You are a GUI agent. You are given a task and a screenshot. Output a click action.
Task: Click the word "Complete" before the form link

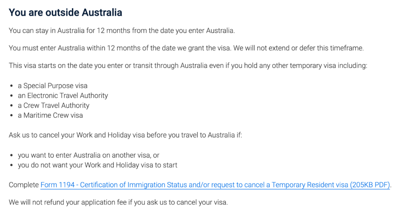point(24,185)
